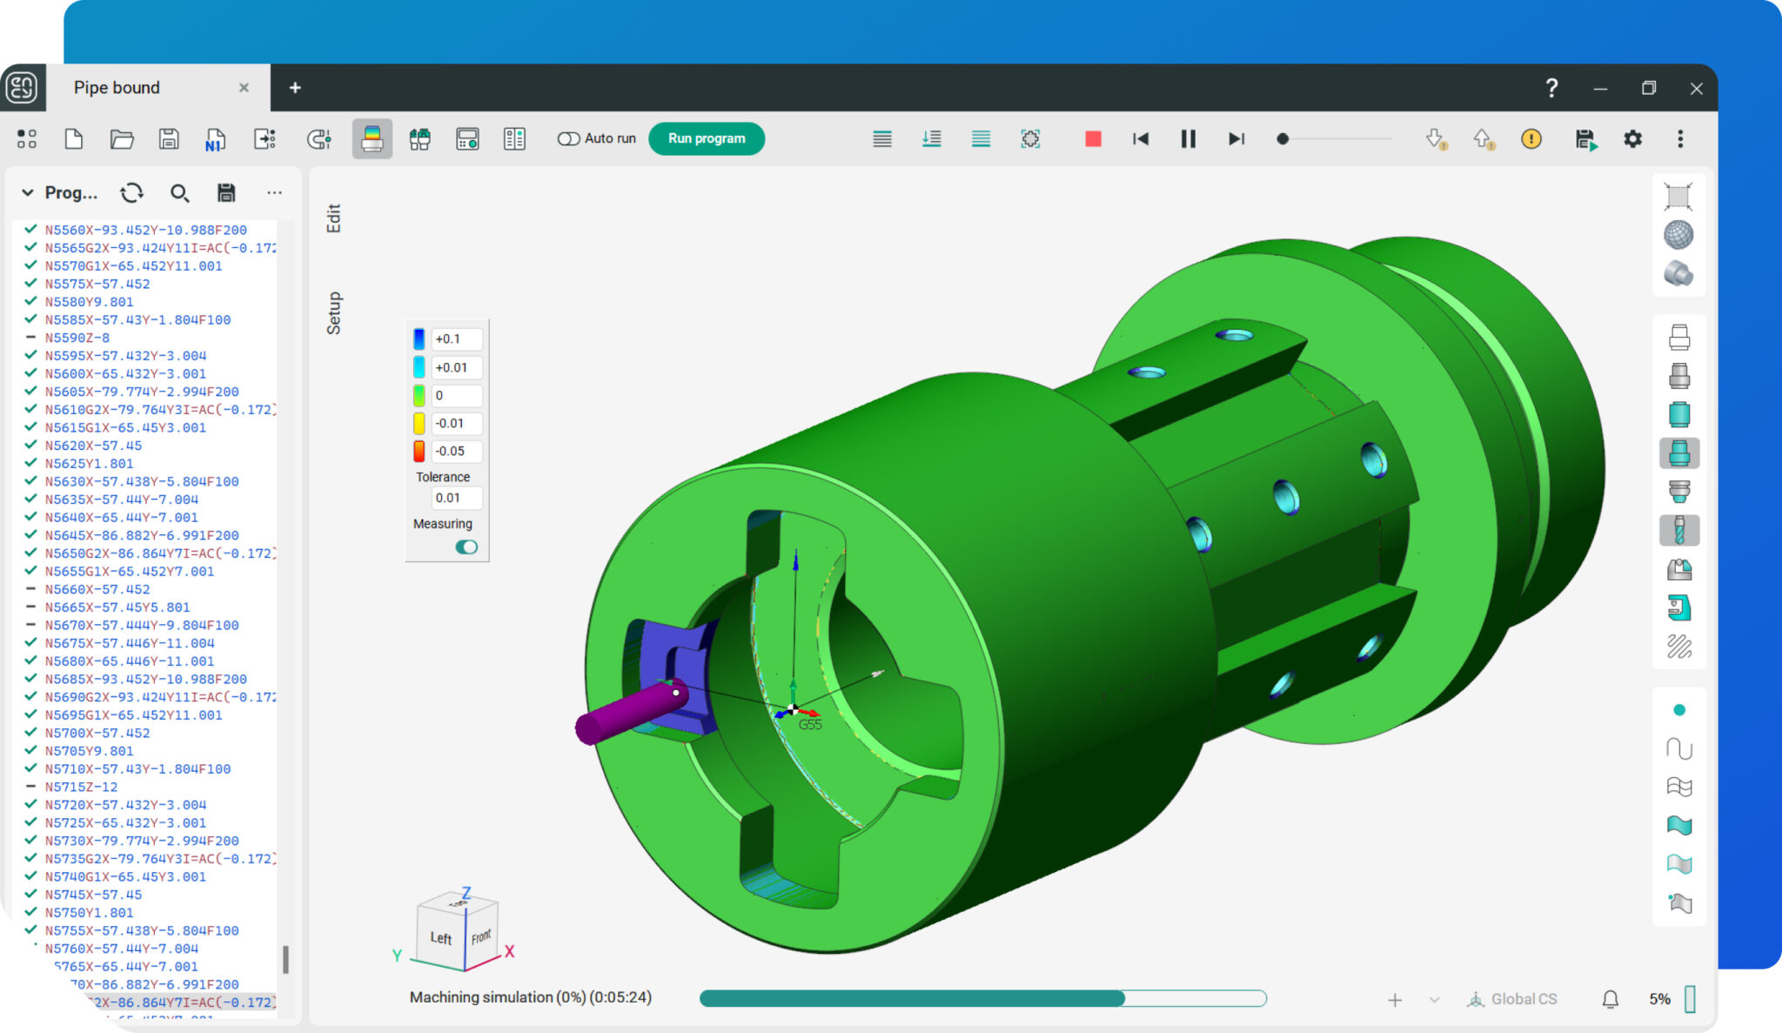Open the settings gear in toolbar
The height and width of the screenshot is (1033, 1782).
click(x=1632, y=138)
